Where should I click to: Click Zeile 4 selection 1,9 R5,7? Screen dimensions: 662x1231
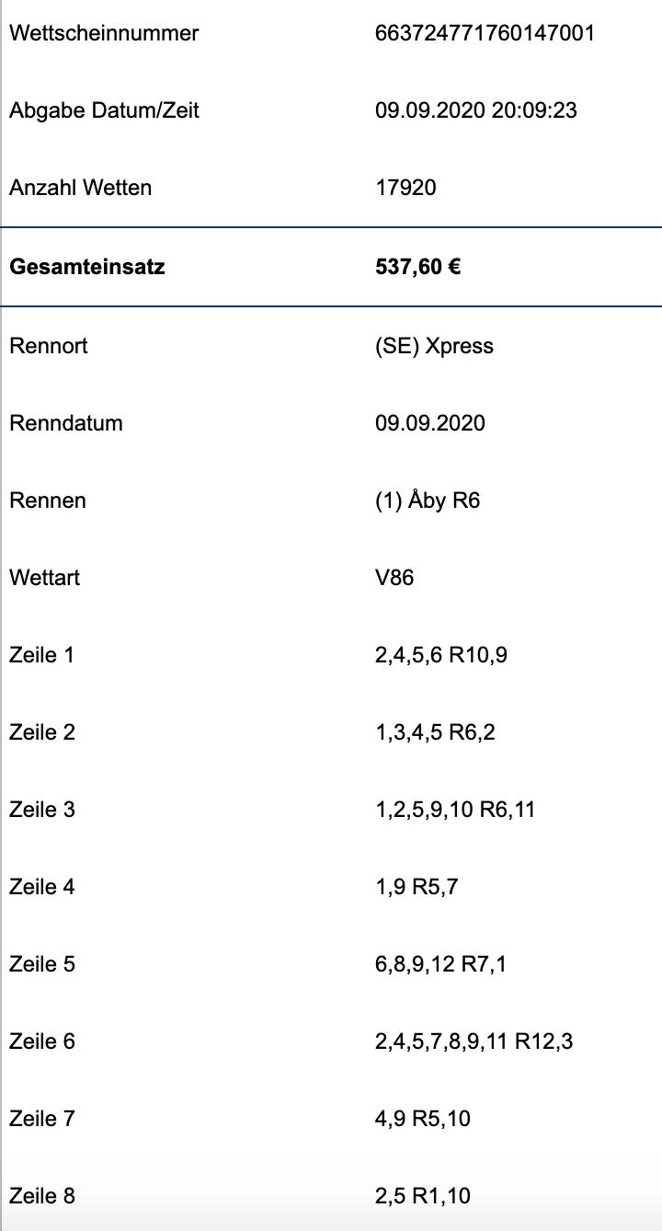[417, 888]
